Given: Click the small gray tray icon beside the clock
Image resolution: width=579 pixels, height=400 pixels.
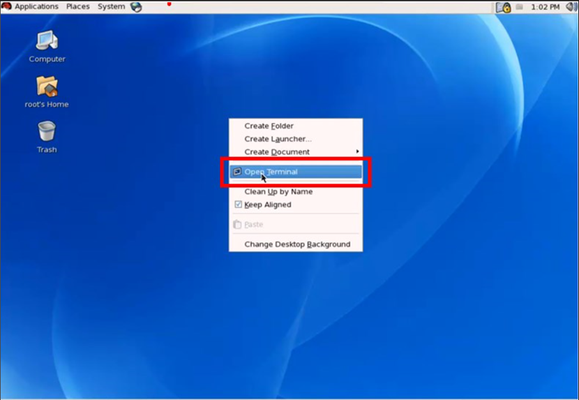Looking at the screenshot, I should tap(519, 7).
